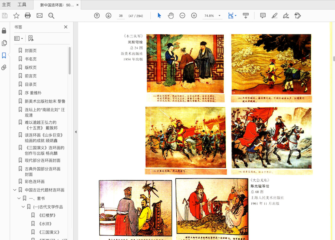Click the 木兰从军 courtyard scene illustration
The width and height of the screenshot is (335, 240).
tap(185, 64)
